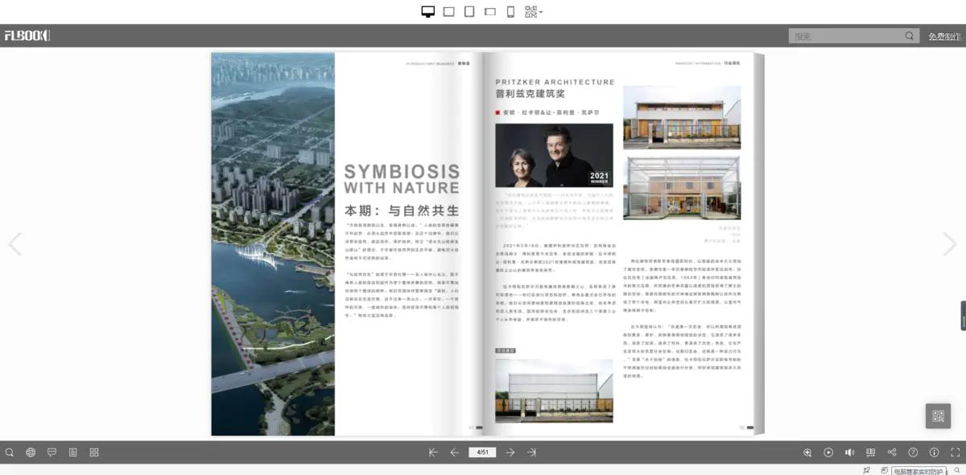Open the QR code floating button
This screenshot has width=966, height=475.
[x=938, y=416]
